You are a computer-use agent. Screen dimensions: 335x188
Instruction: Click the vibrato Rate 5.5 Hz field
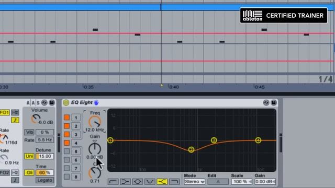click(x=44, y=140)
